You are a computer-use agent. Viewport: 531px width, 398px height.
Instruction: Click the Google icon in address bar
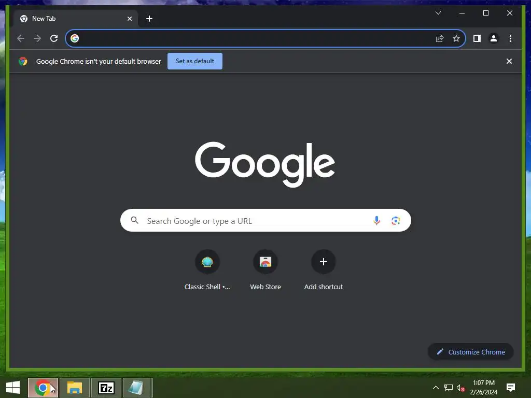[75, 38]
